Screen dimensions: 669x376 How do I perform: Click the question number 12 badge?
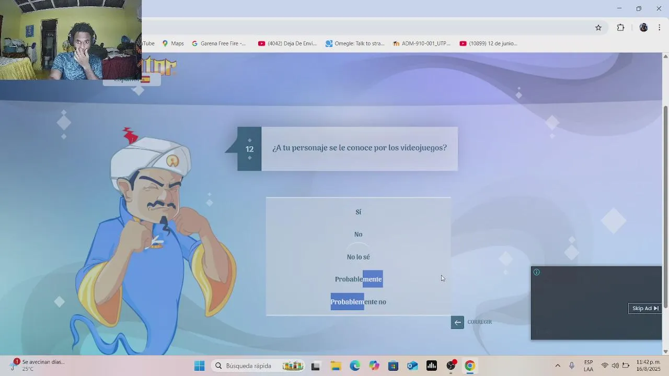[x=249, y=149]
